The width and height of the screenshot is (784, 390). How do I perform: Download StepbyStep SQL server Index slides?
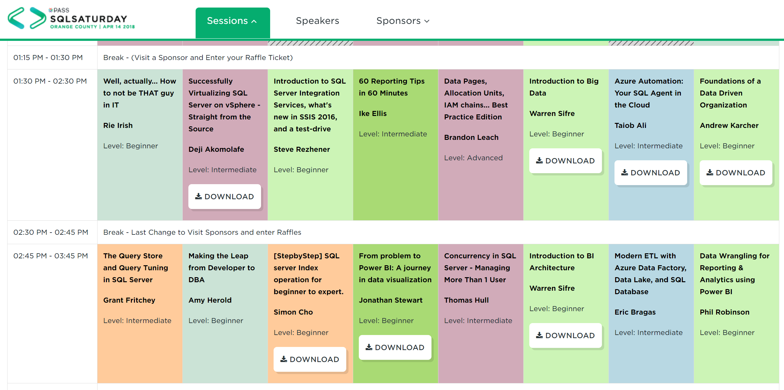(310, 359)
